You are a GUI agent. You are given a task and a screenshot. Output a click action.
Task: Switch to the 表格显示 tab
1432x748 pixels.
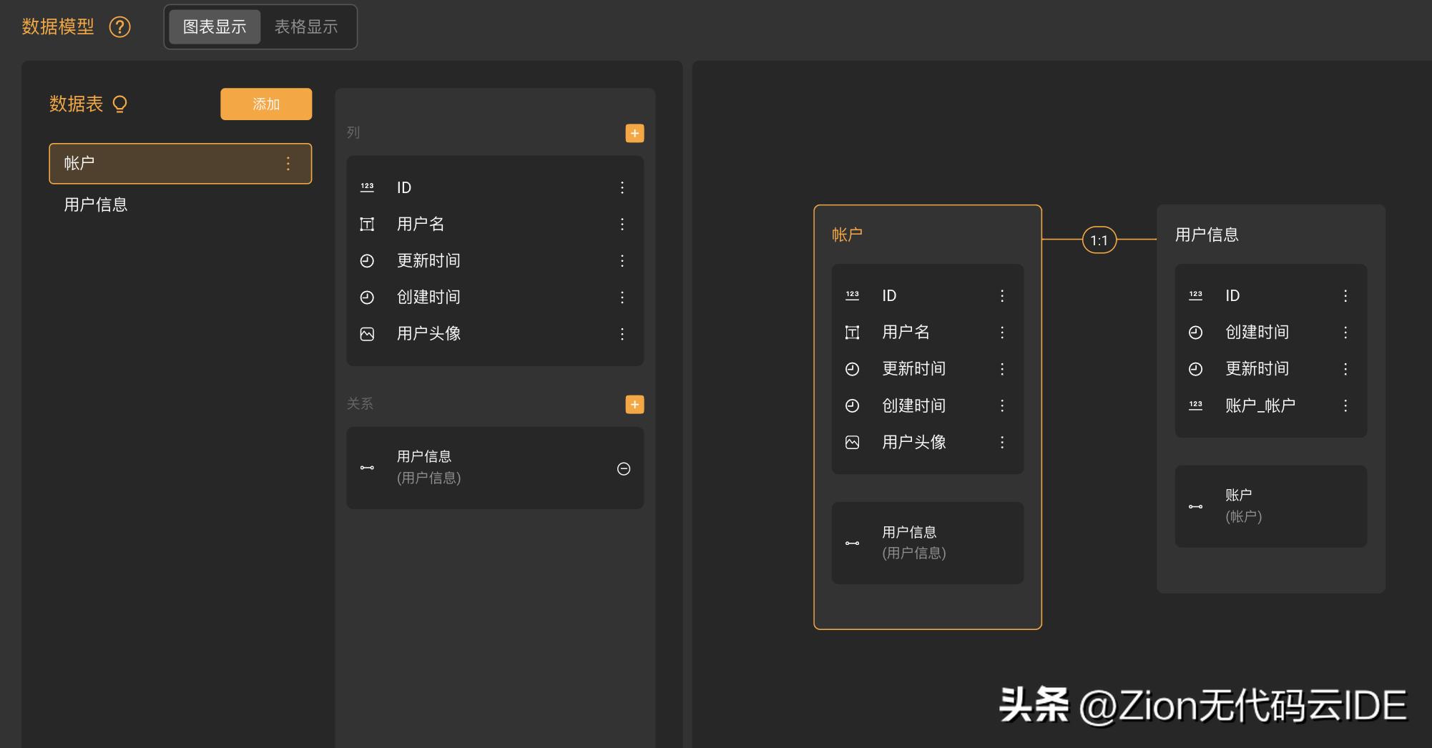tap(307, 26)
